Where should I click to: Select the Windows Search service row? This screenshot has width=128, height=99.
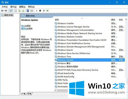[90, 50]
